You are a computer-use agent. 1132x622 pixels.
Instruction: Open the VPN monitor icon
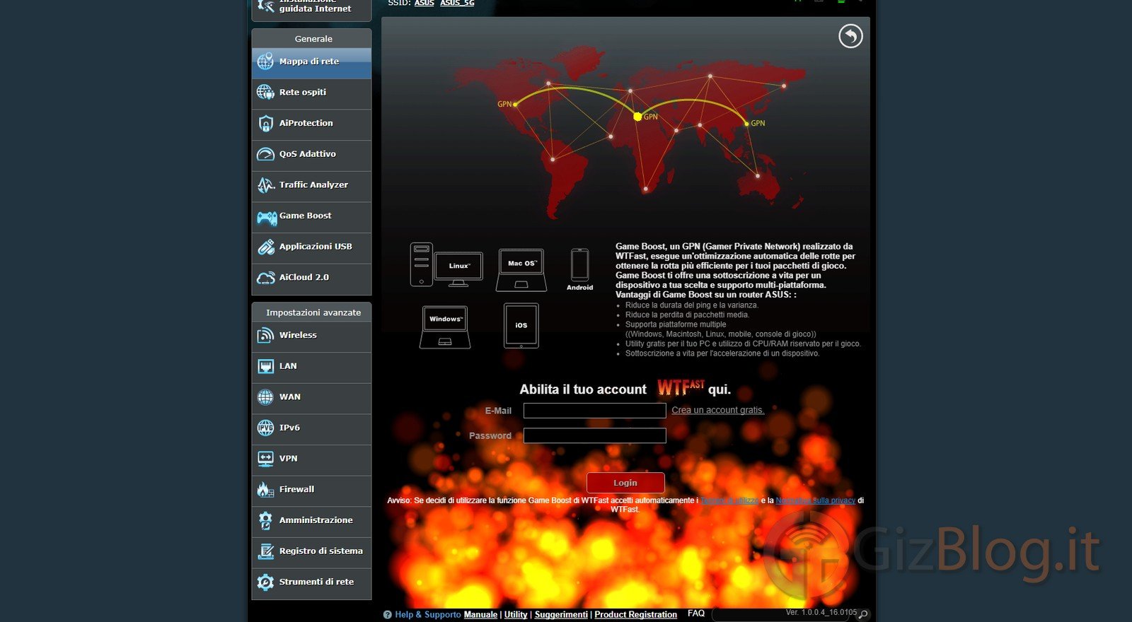tap(265, 459)
